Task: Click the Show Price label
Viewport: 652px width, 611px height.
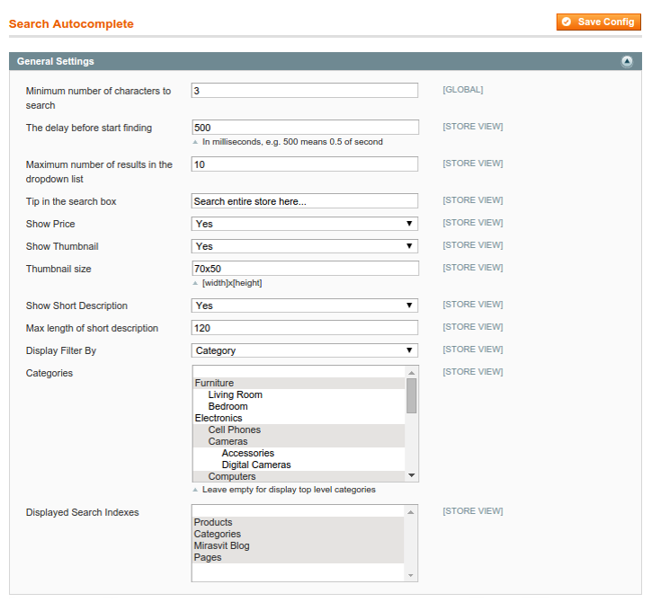Action: 50,224
